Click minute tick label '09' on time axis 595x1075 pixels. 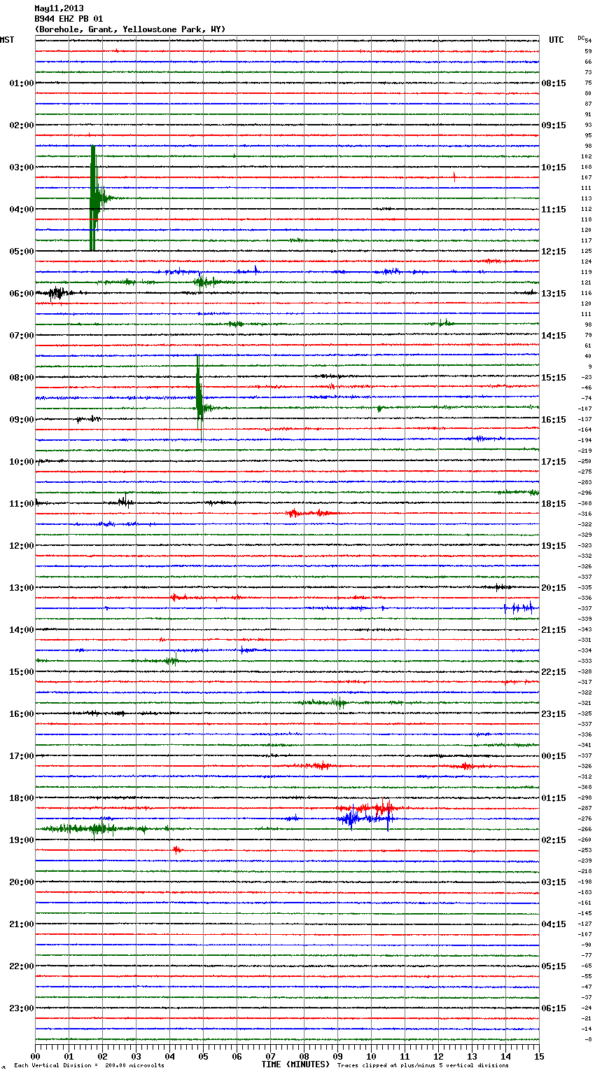pyautogui.click(x=337, y=1056)
